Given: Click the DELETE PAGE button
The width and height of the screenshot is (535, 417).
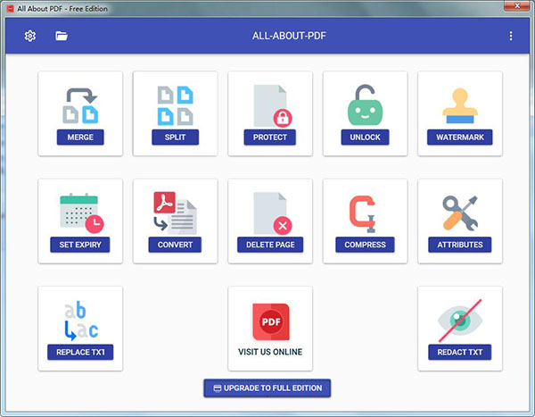Looking at the screenshot, I should (270, 245).
